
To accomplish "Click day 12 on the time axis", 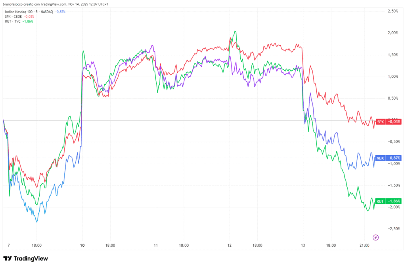I will pos(229,246).
